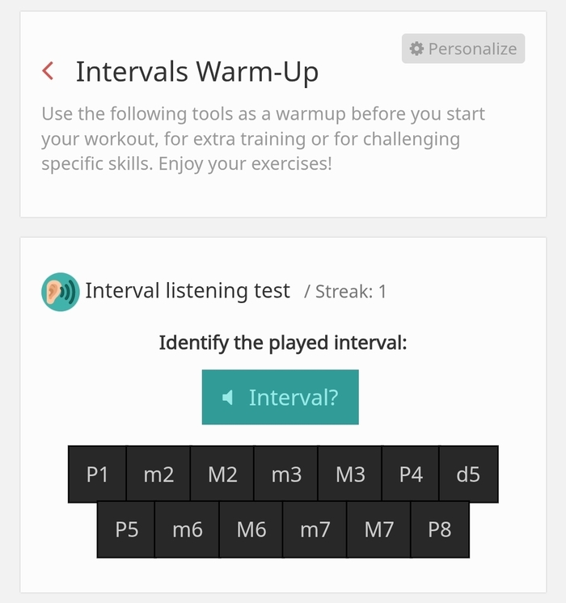The height and width of the screenshot is (603, 566).
Task: Play the interval sound
Action: coord(280,397)
